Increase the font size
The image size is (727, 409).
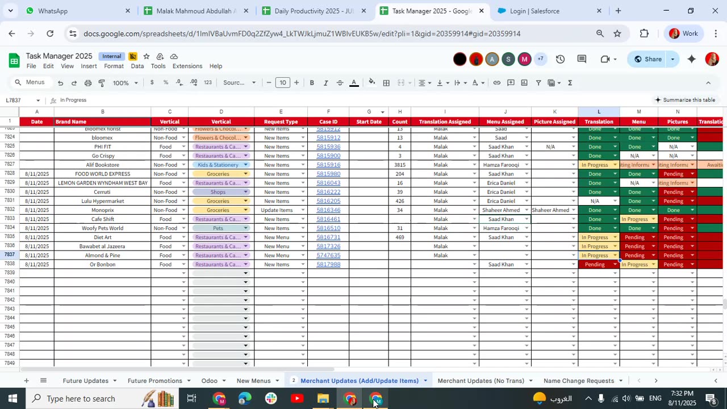point(296,83)
